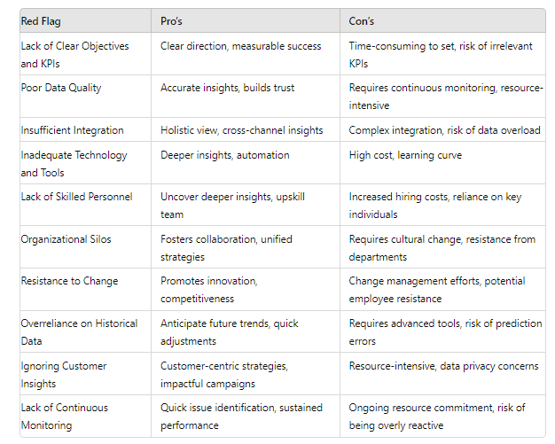Viewport: 555px width, 444px height.
Task: Select Inadequate Technology and Tools cell
Action: pos(85,163)
